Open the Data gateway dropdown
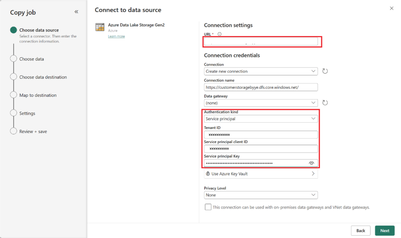This screenshot has width=401, height=238. [x=260, y=103]
